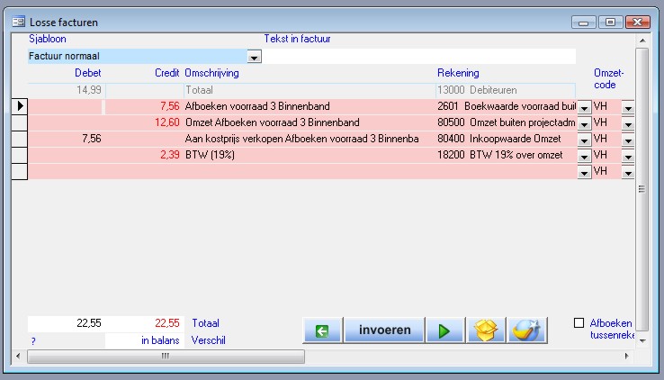This screenshot has height=380, width=664.
Task: Open the Sjabloon Factuur normaal dropdown
Action: pos(254,57)
